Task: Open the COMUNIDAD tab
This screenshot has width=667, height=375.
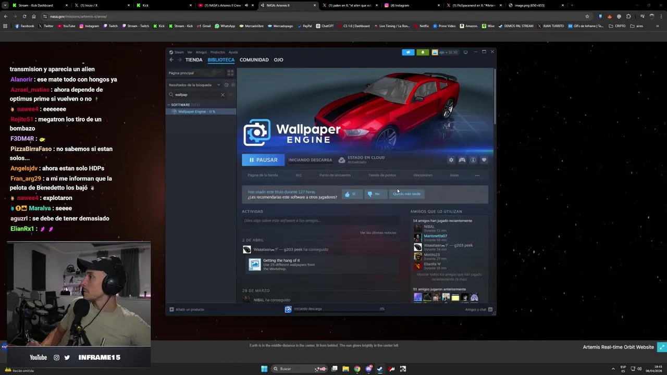Action: point(254,60)
